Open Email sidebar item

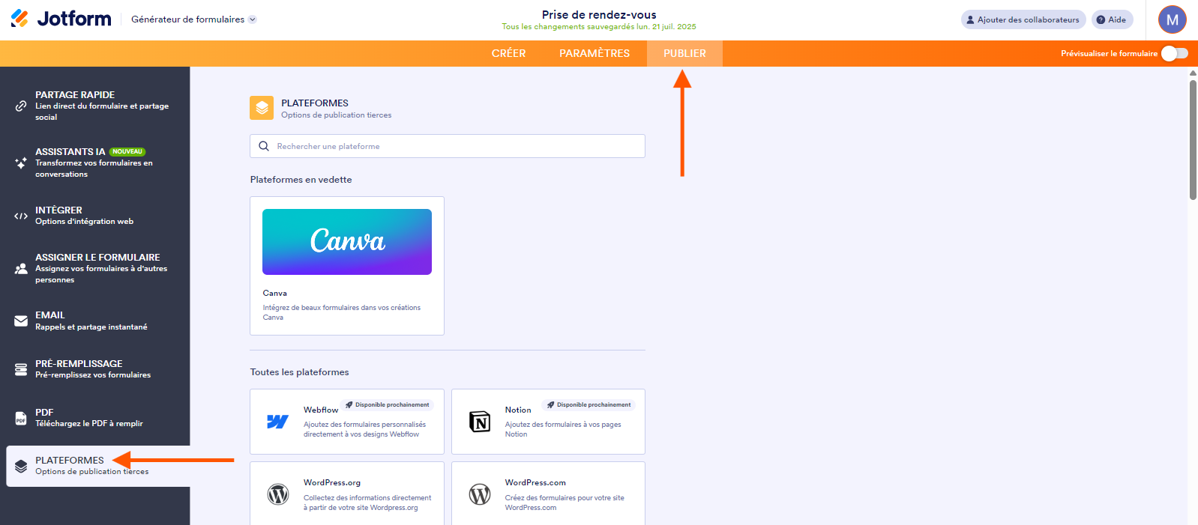tap(95, 321)
